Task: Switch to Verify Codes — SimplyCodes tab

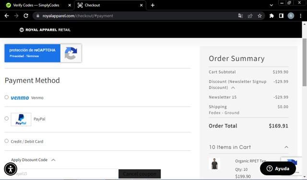Action: tap(36, 5)
